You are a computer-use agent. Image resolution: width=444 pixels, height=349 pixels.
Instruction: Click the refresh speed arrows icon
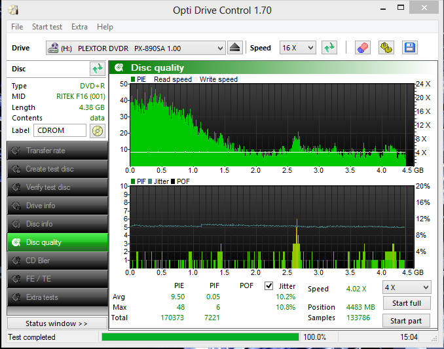(329, 48)
